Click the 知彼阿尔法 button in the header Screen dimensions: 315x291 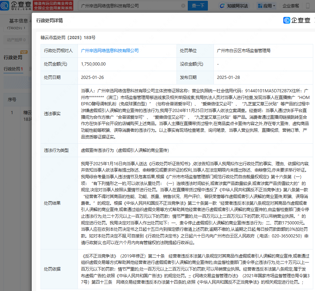(234, 6)
